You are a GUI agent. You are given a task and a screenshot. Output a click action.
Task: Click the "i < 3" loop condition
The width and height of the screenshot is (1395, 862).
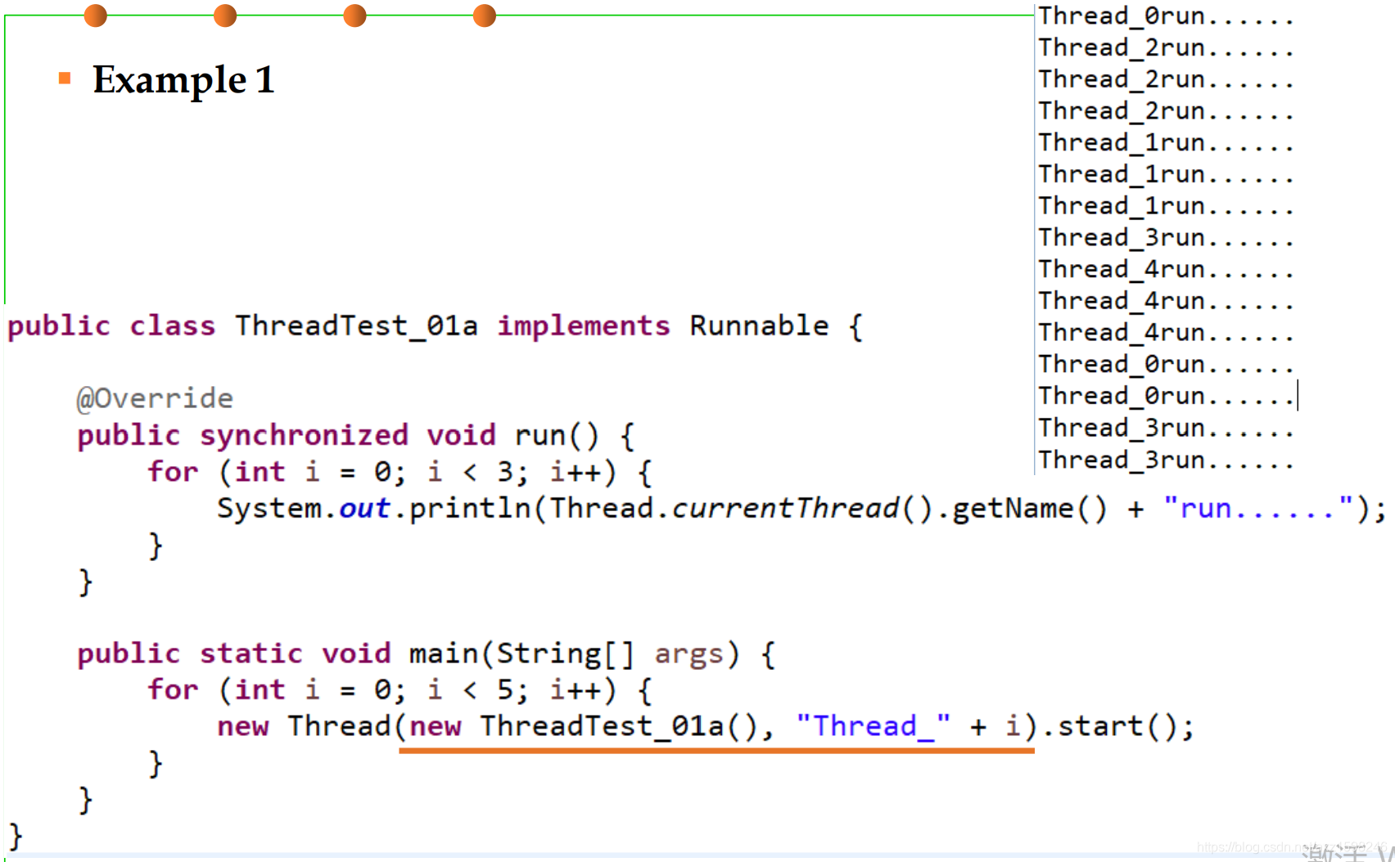(x=470, y=472)
